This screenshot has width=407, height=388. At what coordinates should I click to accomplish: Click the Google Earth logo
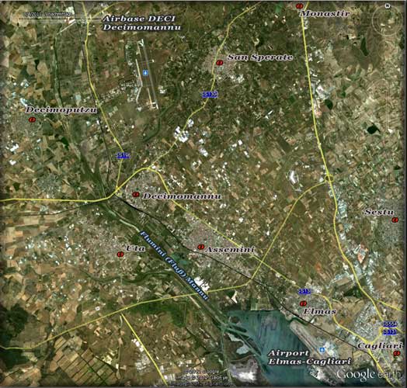coord(369,375)
